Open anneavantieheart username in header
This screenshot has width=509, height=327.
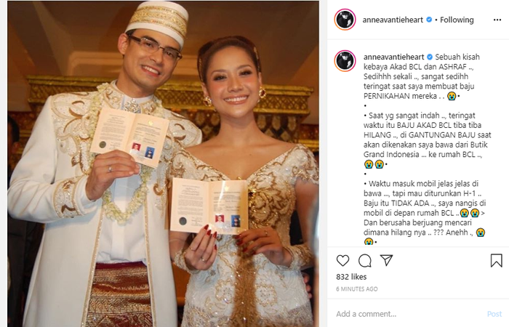[393, 20]
